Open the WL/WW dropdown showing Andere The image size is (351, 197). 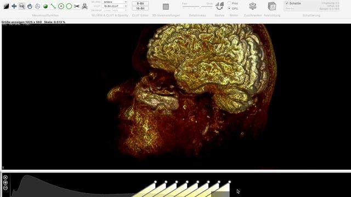coord(115,2)
